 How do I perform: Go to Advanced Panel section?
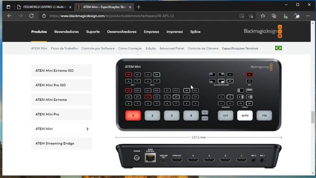pos(172,48)
